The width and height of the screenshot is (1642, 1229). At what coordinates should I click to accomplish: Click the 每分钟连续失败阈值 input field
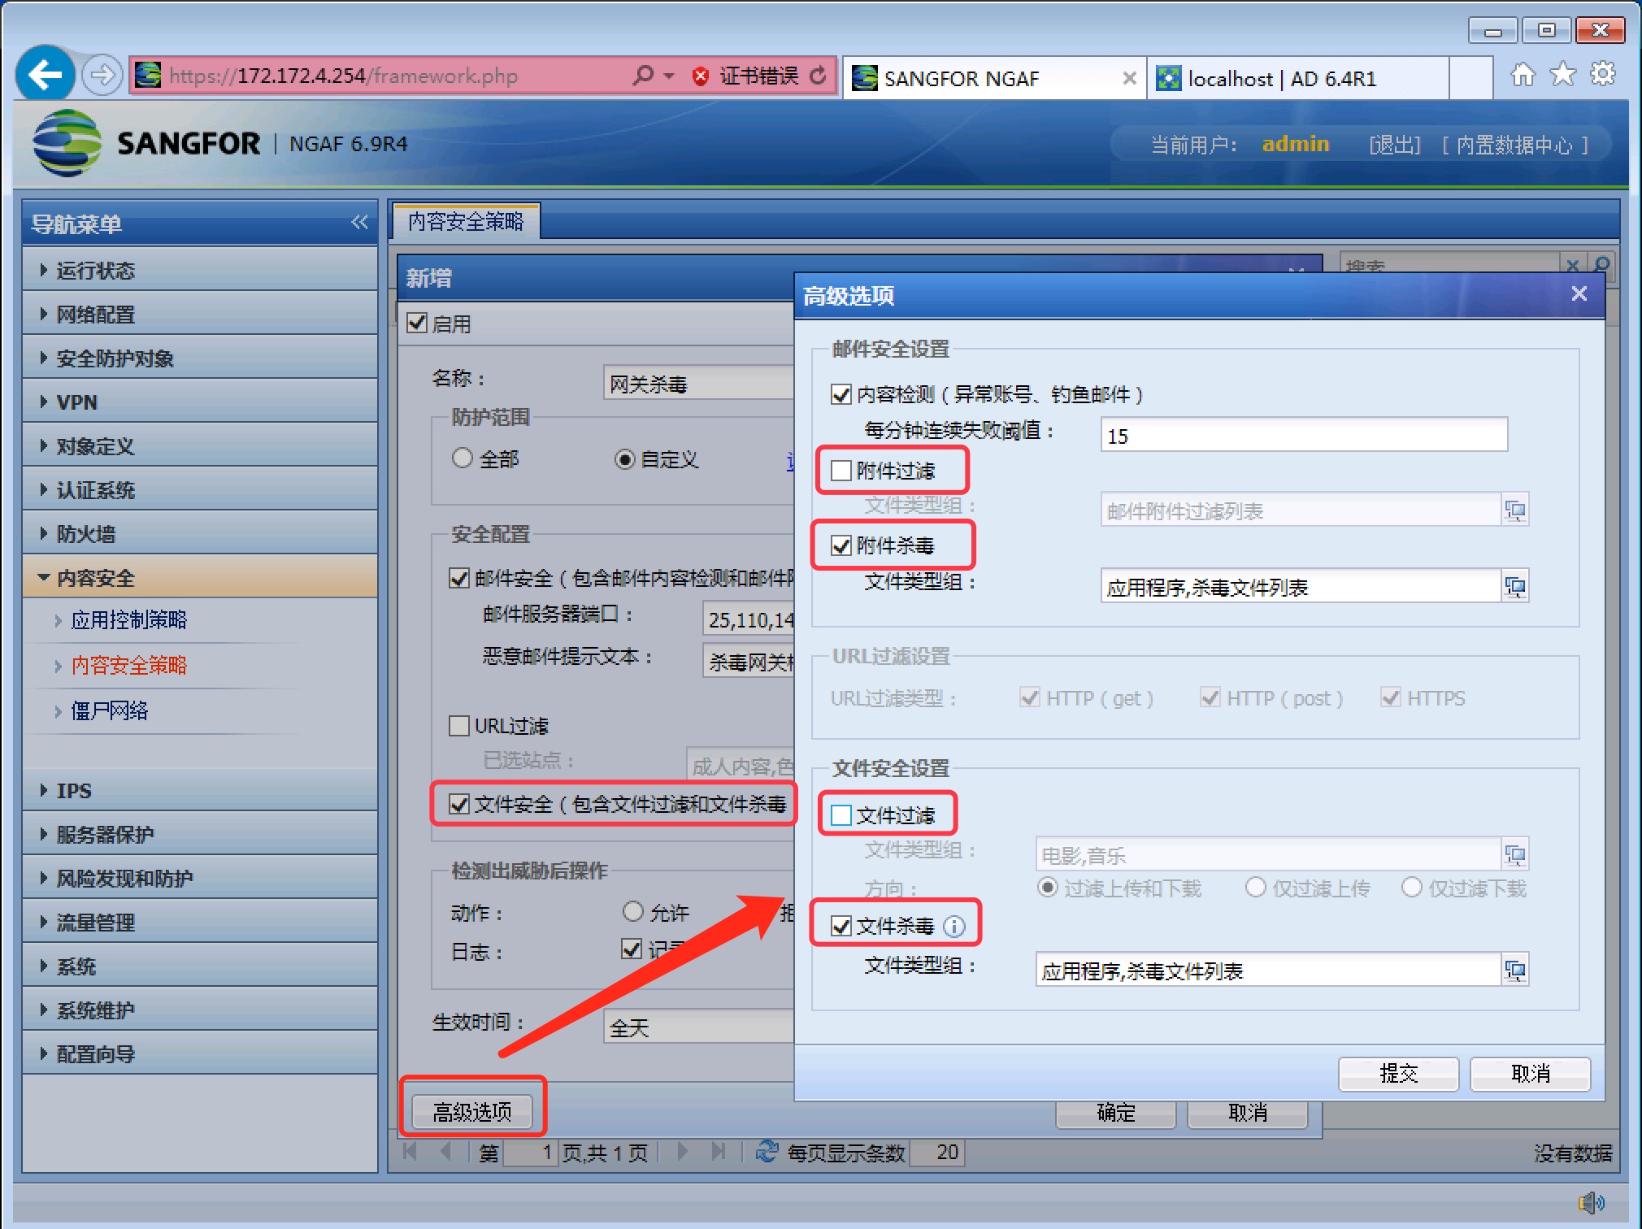tap(1303, 436)
